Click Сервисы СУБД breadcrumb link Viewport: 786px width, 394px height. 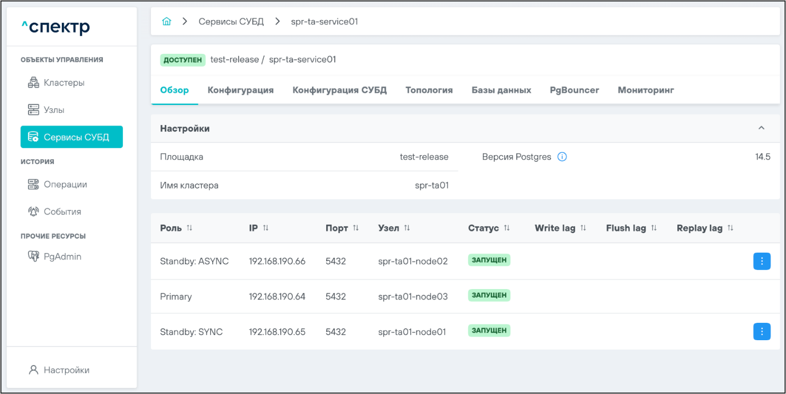231,22
